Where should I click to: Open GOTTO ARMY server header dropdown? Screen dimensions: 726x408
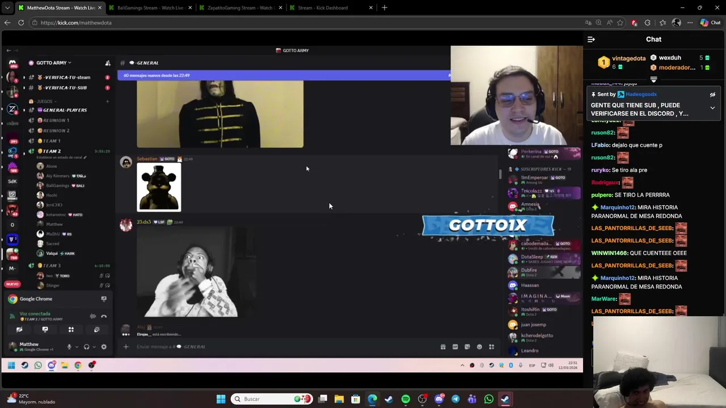pyautogui.click(x=54, y=63)
